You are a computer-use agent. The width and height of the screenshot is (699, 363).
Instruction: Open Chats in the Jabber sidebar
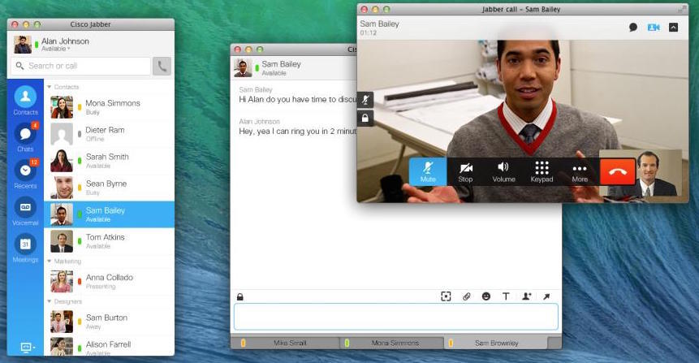point(25,137)
